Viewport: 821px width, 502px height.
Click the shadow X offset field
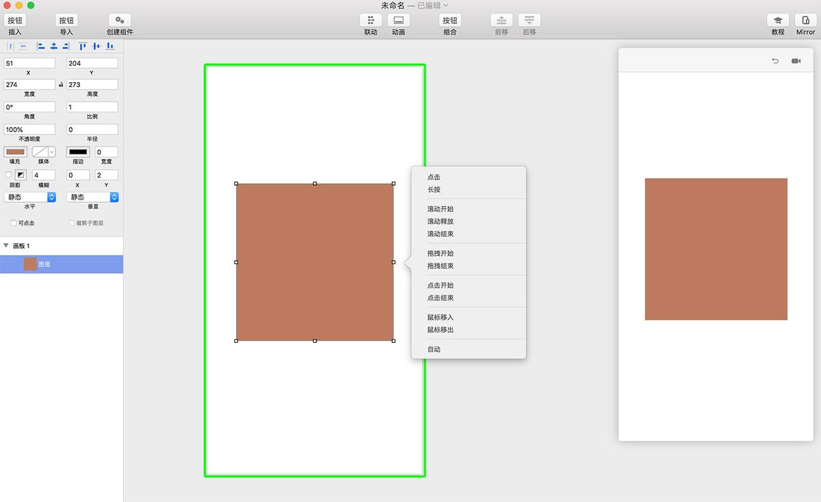click(x=78, y=175)
